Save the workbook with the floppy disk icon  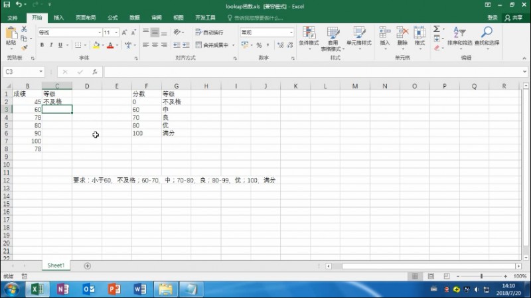[7, 5]
